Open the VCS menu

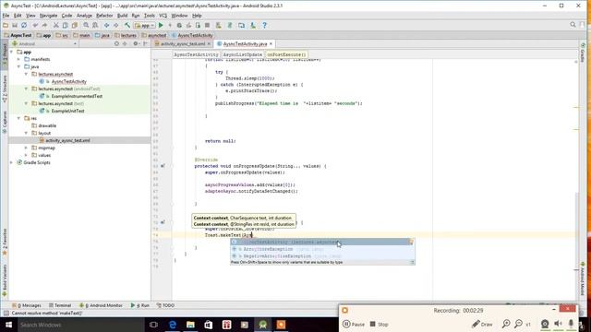coord(163,16)
